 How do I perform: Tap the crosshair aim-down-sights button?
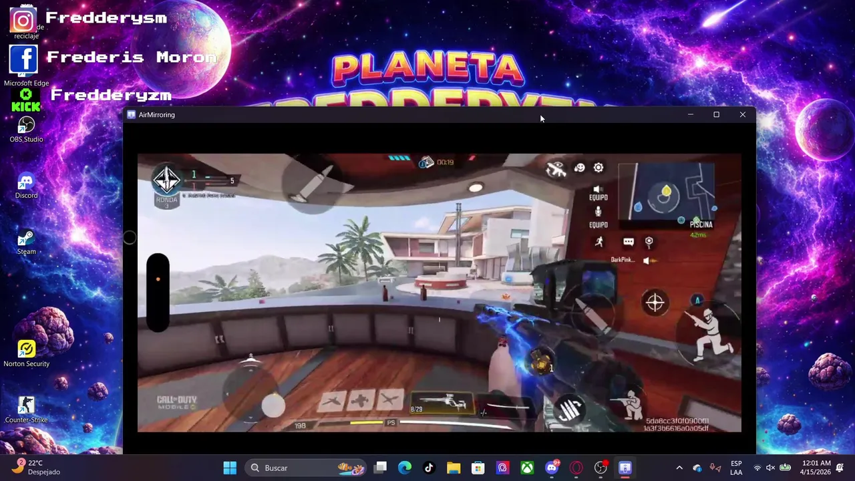click(x=655, y=303)
